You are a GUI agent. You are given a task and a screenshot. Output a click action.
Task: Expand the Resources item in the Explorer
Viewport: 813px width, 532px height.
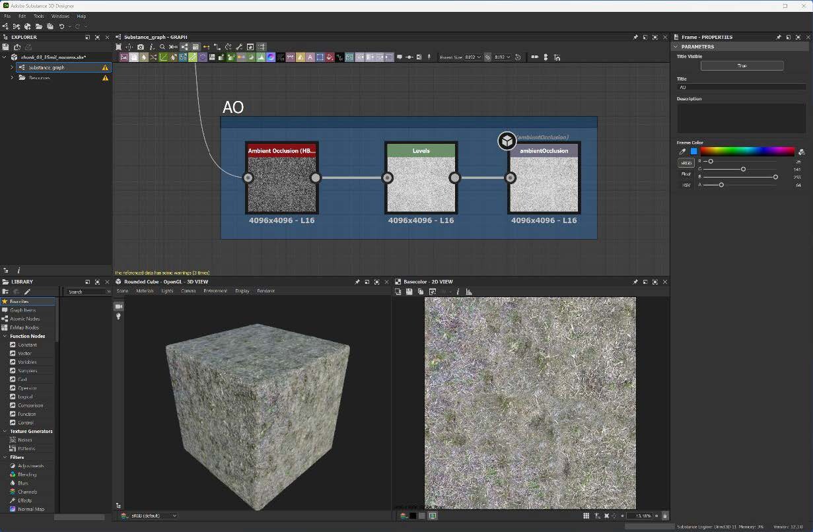click(12, 77)
